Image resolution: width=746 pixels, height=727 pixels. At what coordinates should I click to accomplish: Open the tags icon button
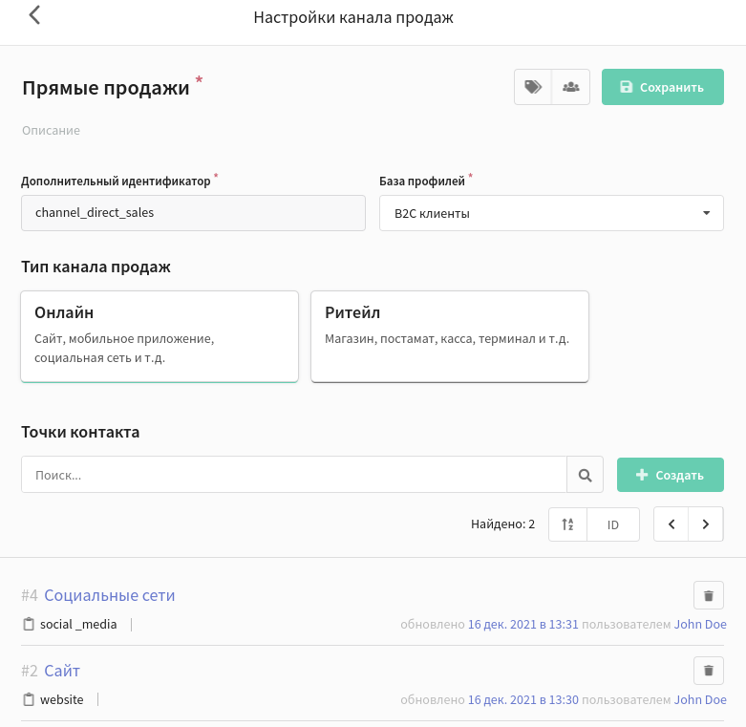click(x=533, y=87)
